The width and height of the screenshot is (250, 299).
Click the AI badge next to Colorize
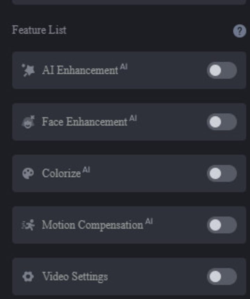click(x=86, y=170)
